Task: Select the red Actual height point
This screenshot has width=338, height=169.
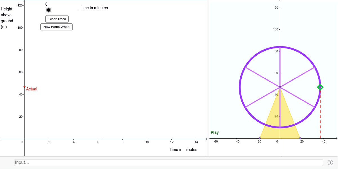Action: point(25,87)
